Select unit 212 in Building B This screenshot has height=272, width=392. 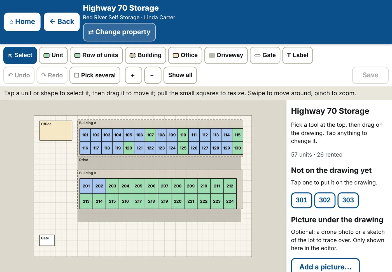coord(230,186)
